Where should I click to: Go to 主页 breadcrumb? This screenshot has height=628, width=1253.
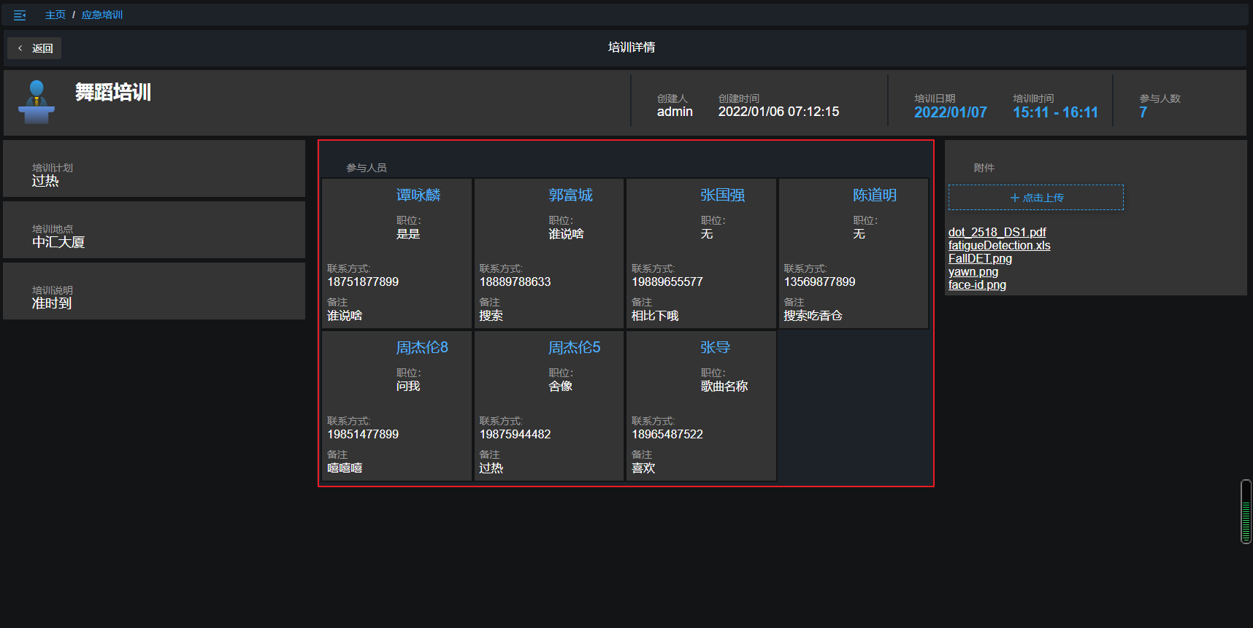coord(55,15)
